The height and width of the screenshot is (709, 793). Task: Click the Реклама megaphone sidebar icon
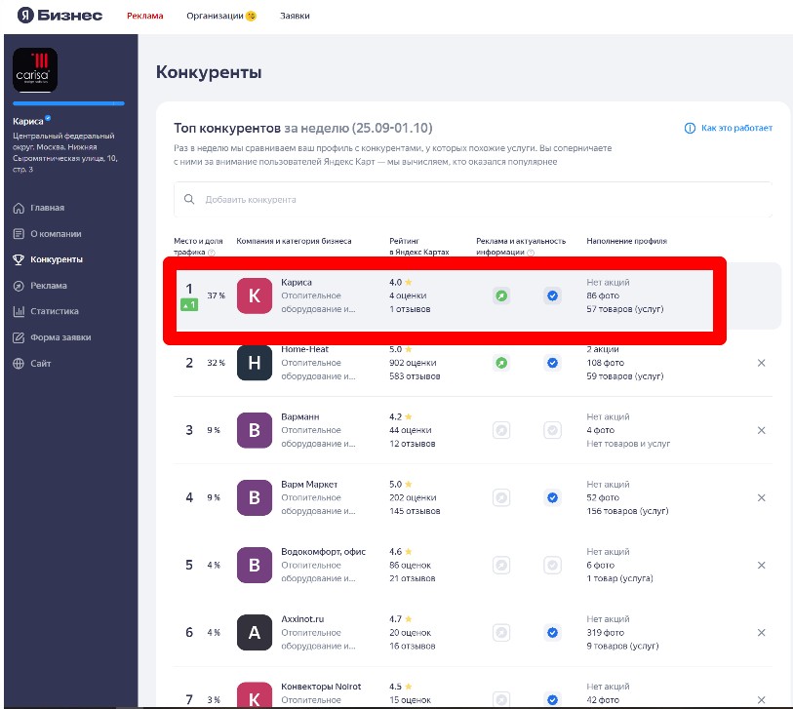(x=19, y=286)
